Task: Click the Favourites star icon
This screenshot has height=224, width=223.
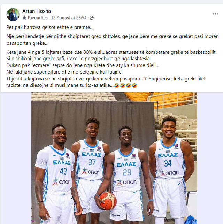Action: [24, 18]
